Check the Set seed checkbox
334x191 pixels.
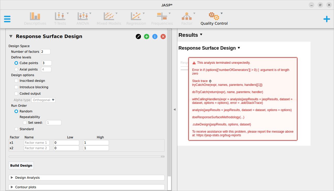[x=25, y=123]
